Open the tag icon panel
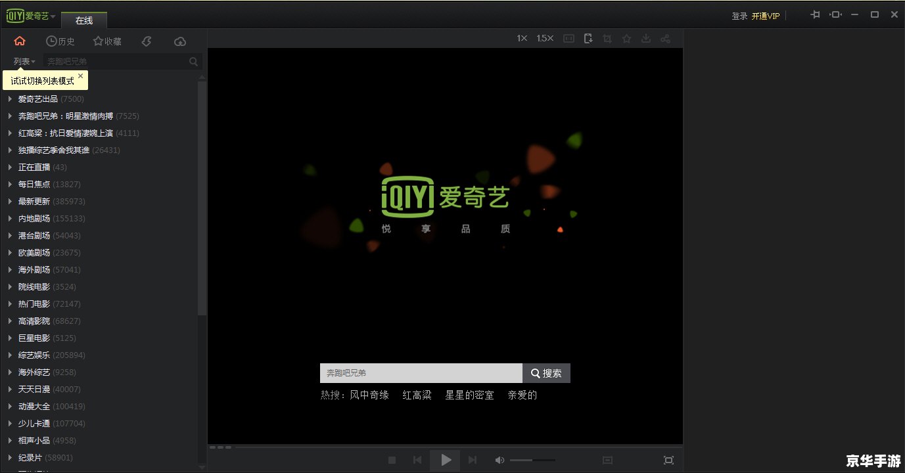The height and width of the screenshot is (473, 905). (x=147, y=41)
